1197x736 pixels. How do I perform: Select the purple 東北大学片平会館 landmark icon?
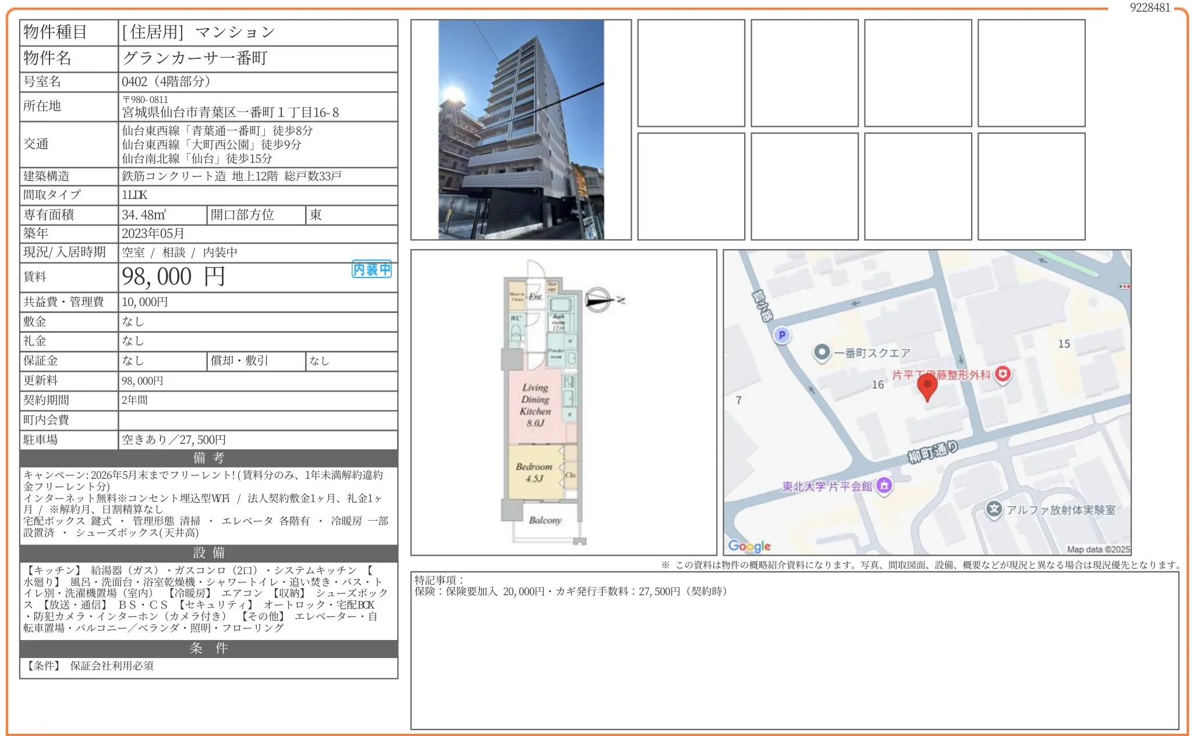coord(884,485)
